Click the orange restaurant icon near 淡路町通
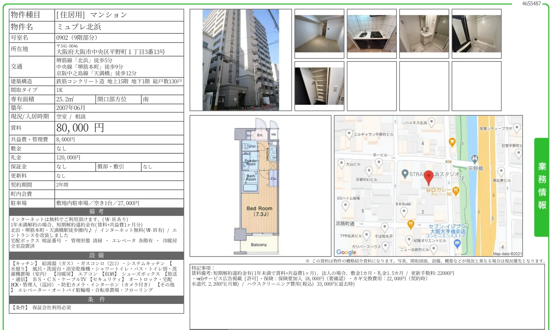The image size is (553, 330). point(410,224)
